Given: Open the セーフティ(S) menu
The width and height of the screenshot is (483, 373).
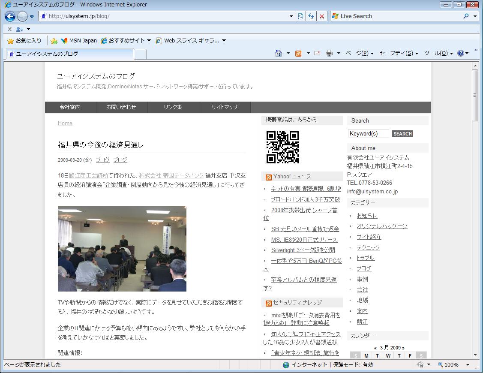Looking at the screenshot, I should click(x=399, y=53).
